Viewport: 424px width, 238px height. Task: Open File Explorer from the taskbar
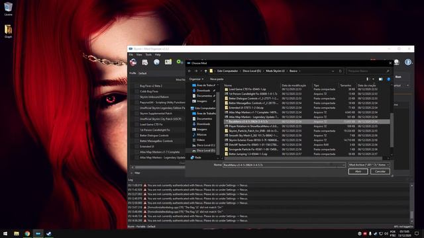tap(17, 233)
